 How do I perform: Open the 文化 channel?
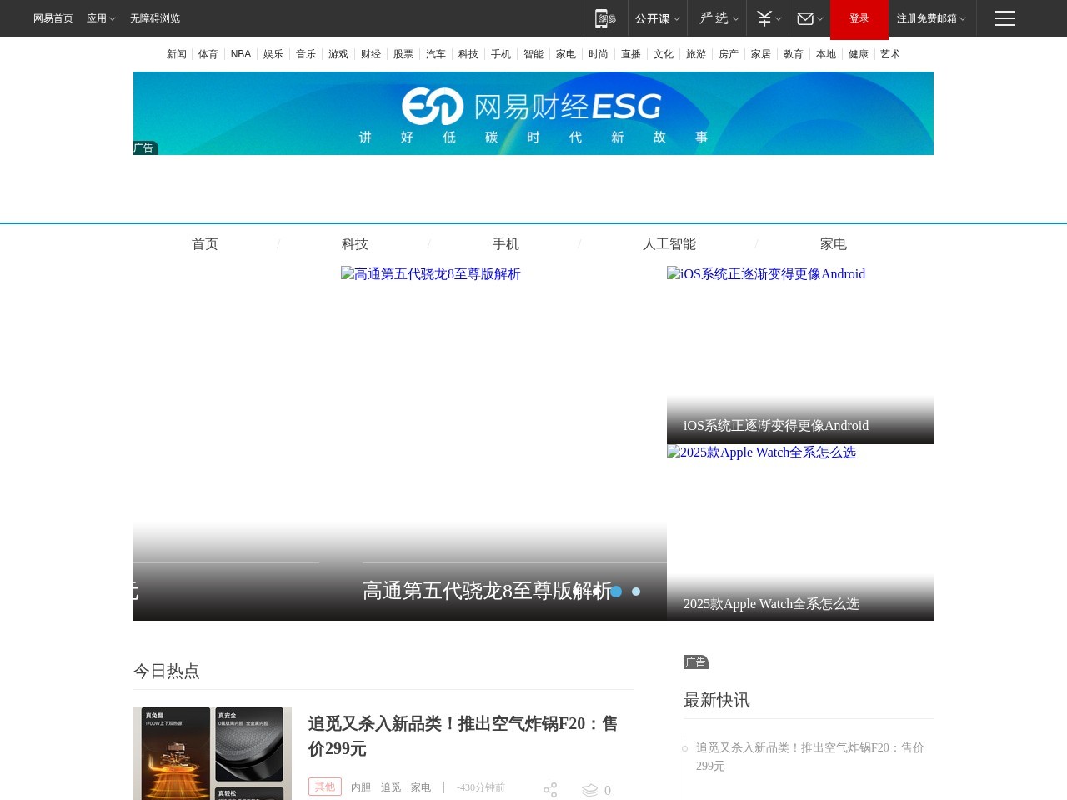pos(664,54)
